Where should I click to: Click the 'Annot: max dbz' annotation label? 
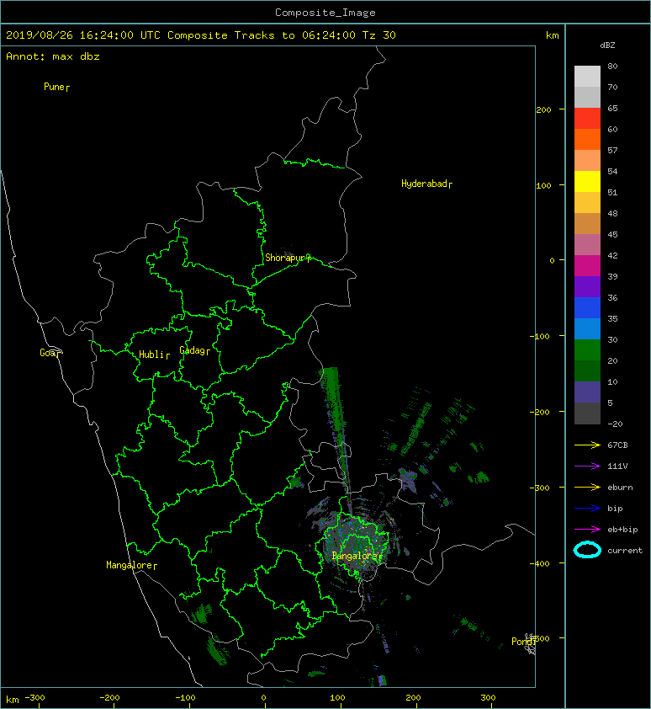[x=53, y=56]
